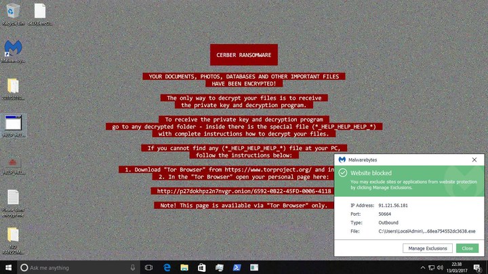Viewport: 488px width, 274px height.
Task: Click the port value 50664
Action: coord(385,214)
